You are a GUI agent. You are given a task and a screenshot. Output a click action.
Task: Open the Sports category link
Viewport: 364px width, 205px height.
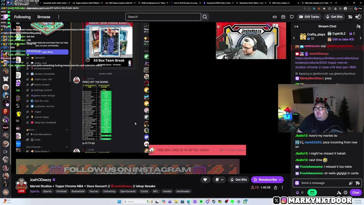point(35,191)
